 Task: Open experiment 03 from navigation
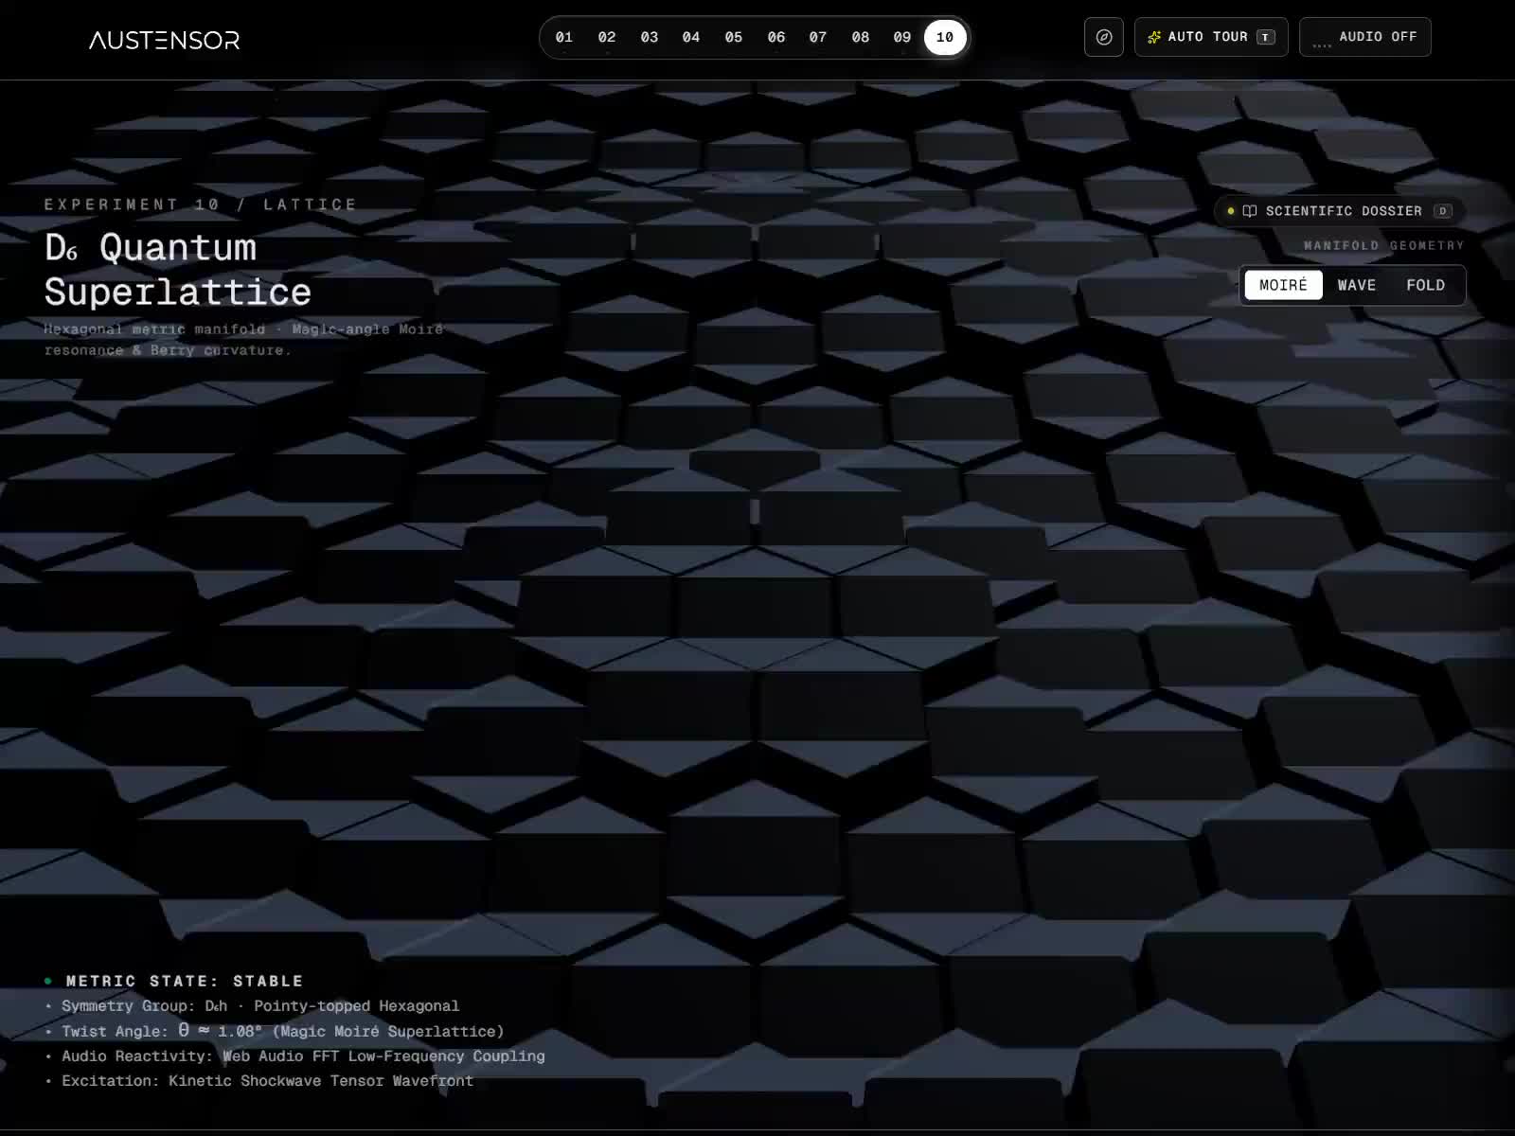click(650, 37)
